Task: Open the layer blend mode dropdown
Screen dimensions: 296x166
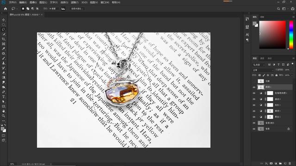Action: [263, 70]
